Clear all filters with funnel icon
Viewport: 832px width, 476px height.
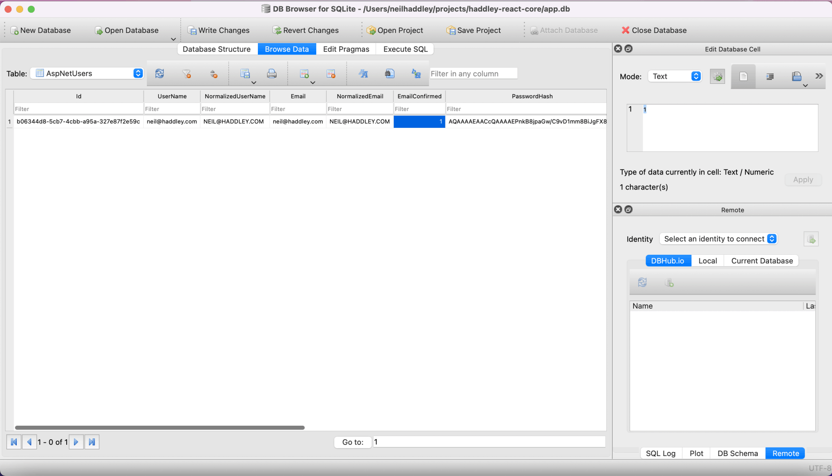(186, 73)
